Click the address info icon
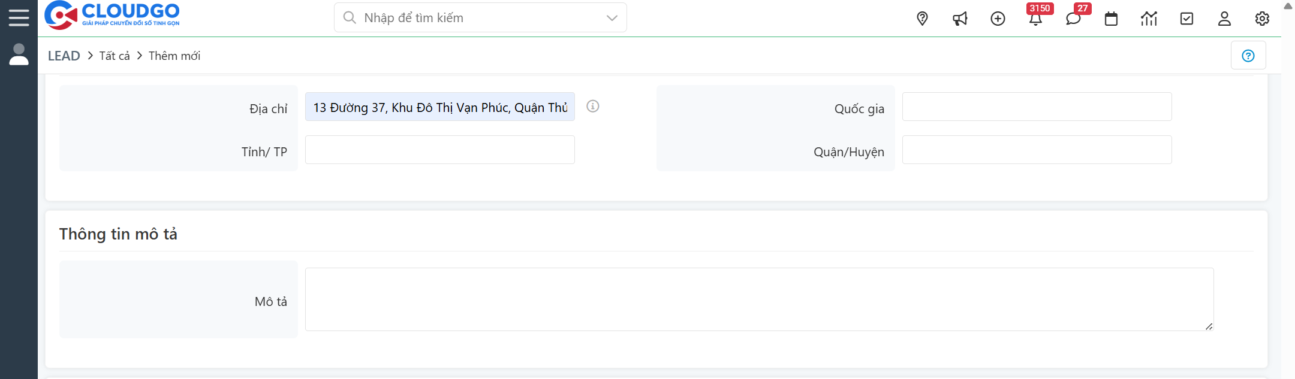The height and width of the screenshot is (379, 1295). 593,106
